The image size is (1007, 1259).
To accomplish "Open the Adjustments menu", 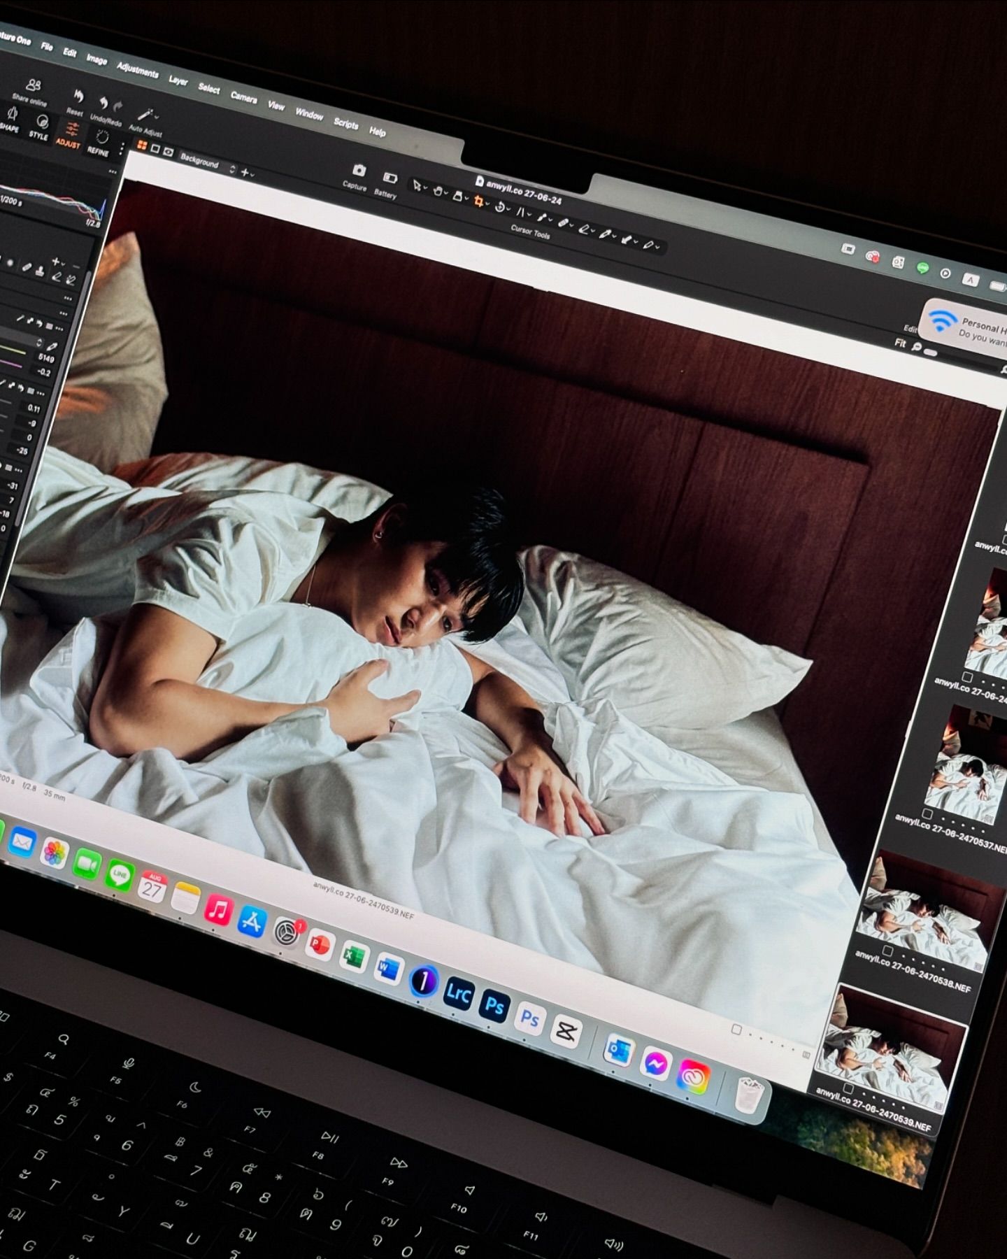I will [x=137, y=70].
